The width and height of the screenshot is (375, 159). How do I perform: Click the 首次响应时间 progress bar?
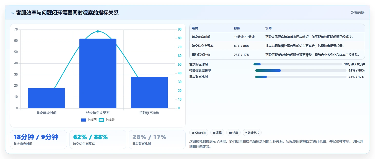(x=298, y=64)
